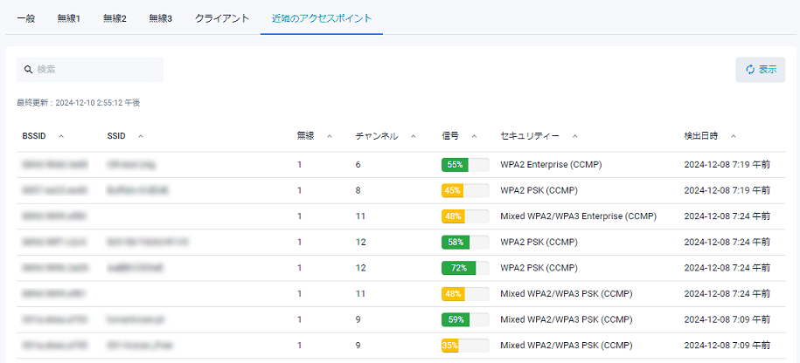Viewport: 800px width, 363px height.
Task: Sort by SSID column arrow
Action: (141, 136)
